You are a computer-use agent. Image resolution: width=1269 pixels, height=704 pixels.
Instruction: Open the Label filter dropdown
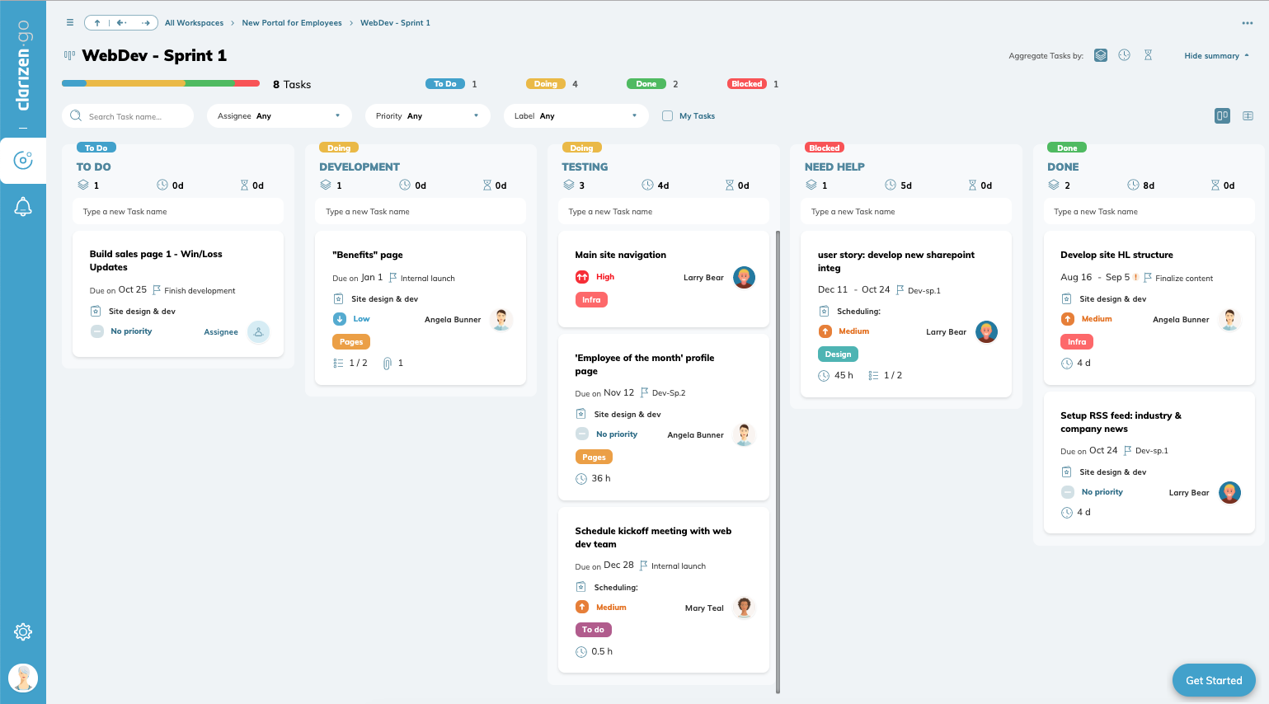pyautogui.click(x=576, y=116)
